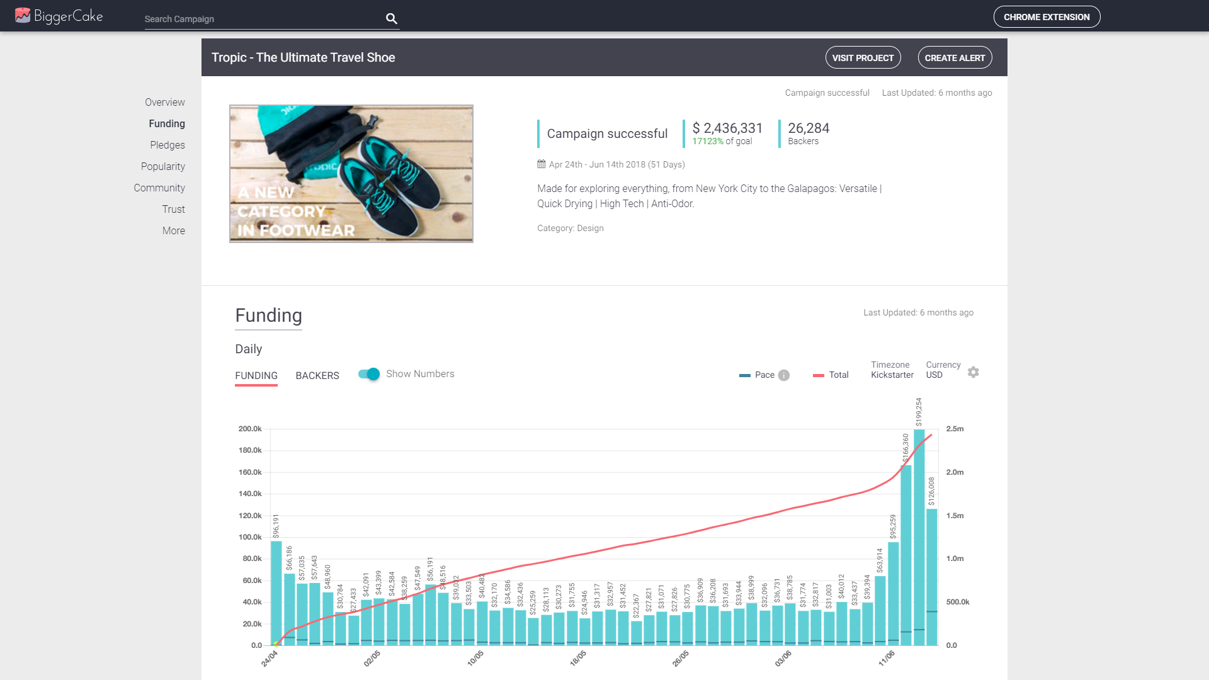Click the calendar icon beside campaign dates
Image resolution: width=1209 pixels, height=680 pixels.
pyautogui.click(x=541, y=164)
